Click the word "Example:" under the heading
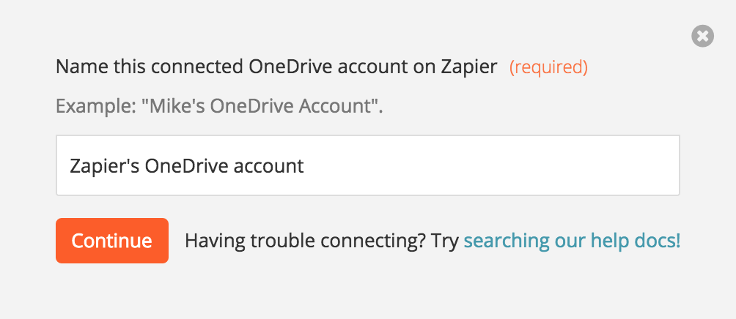The height and width of the screenshot is (319, 736). 96,106
